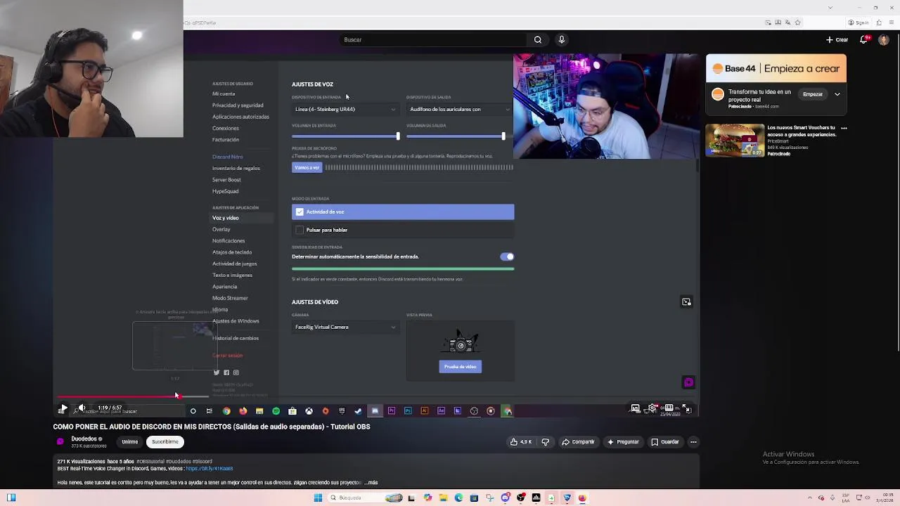Open Ajustes de Windows section
Screen dimensions: 900x506
(x=236, y=321)
